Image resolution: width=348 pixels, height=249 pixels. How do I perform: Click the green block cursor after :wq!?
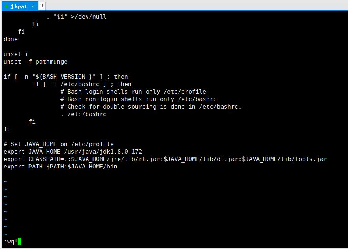[x=19, y=242]
